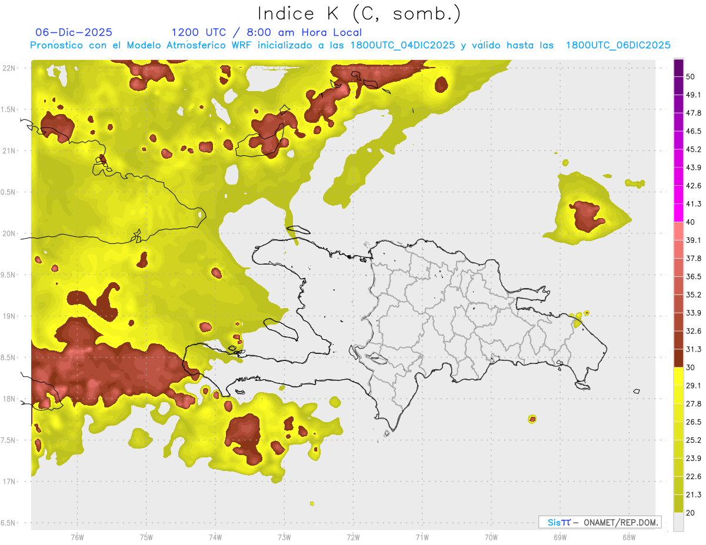Click the '70W' longitude axis label

(x=491, y=537)
